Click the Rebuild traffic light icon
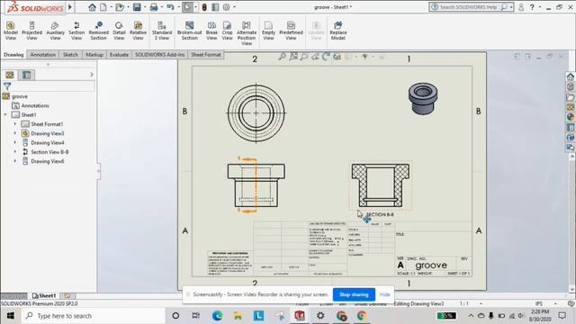576x324 pixels. [204, 7]
